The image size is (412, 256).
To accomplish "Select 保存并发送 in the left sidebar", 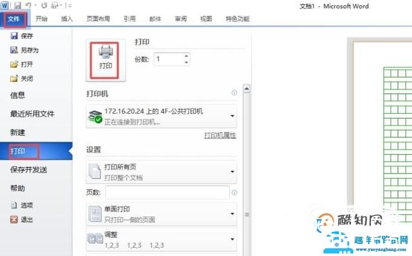I will pos(28,169).
